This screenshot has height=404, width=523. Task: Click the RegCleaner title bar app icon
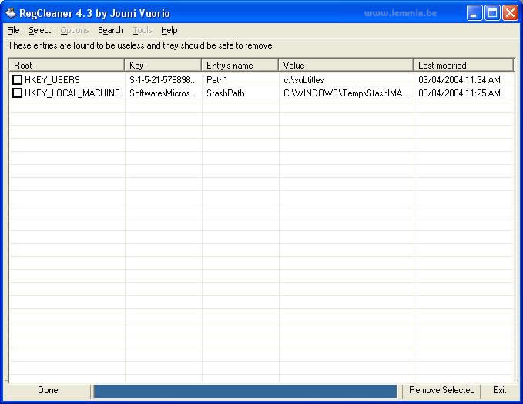click(10, 12)
